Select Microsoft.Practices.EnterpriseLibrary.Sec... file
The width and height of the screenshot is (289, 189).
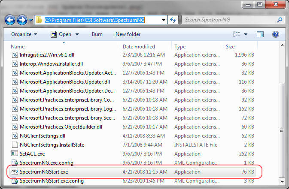67,118
